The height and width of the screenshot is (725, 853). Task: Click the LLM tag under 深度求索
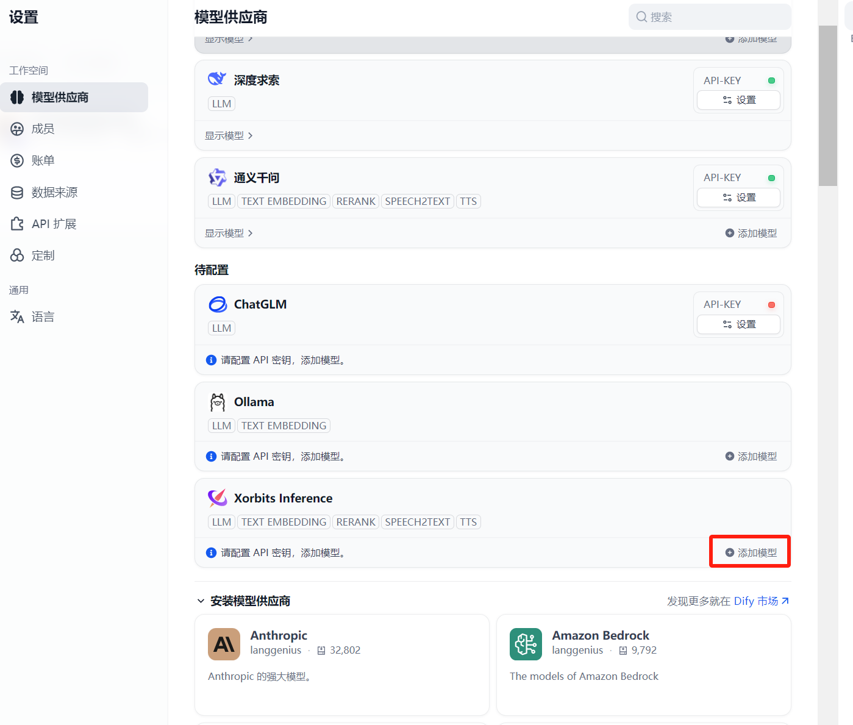[221, 104]
